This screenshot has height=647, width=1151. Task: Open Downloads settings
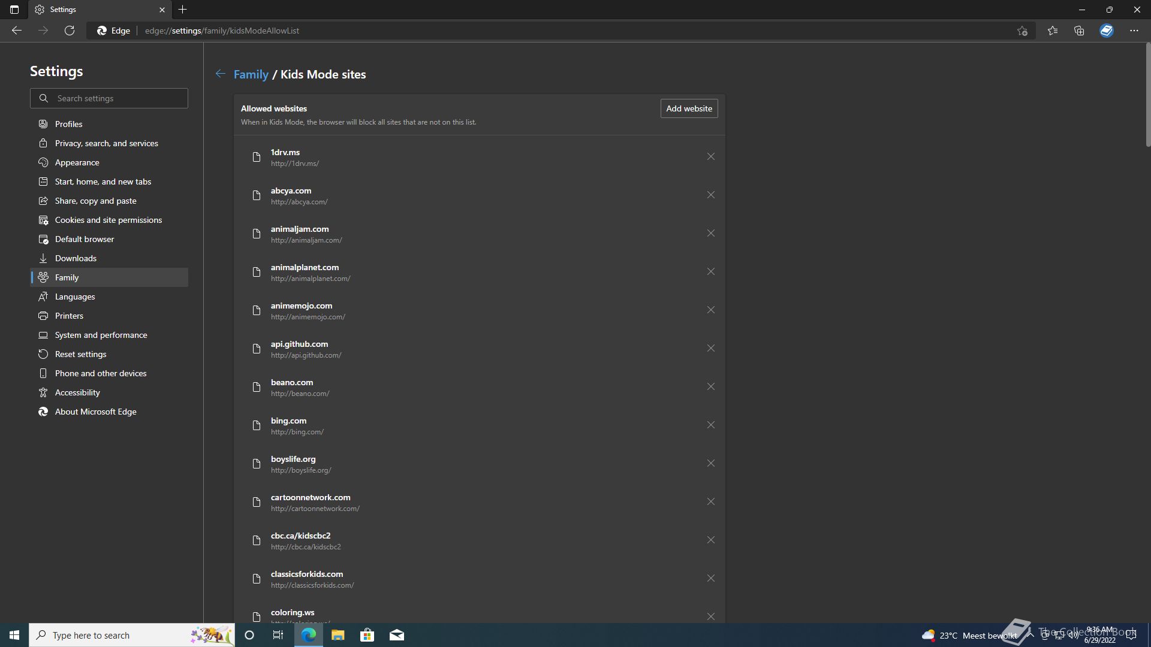click(109, 258)
